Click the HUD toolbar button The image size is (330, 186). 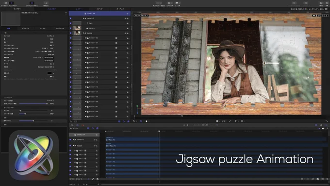(321, 3)
